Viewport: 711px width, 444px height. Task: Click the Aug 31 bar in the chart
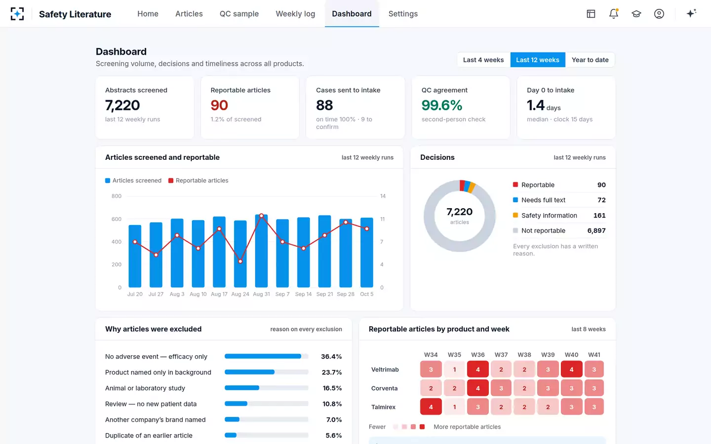point(261,251)
